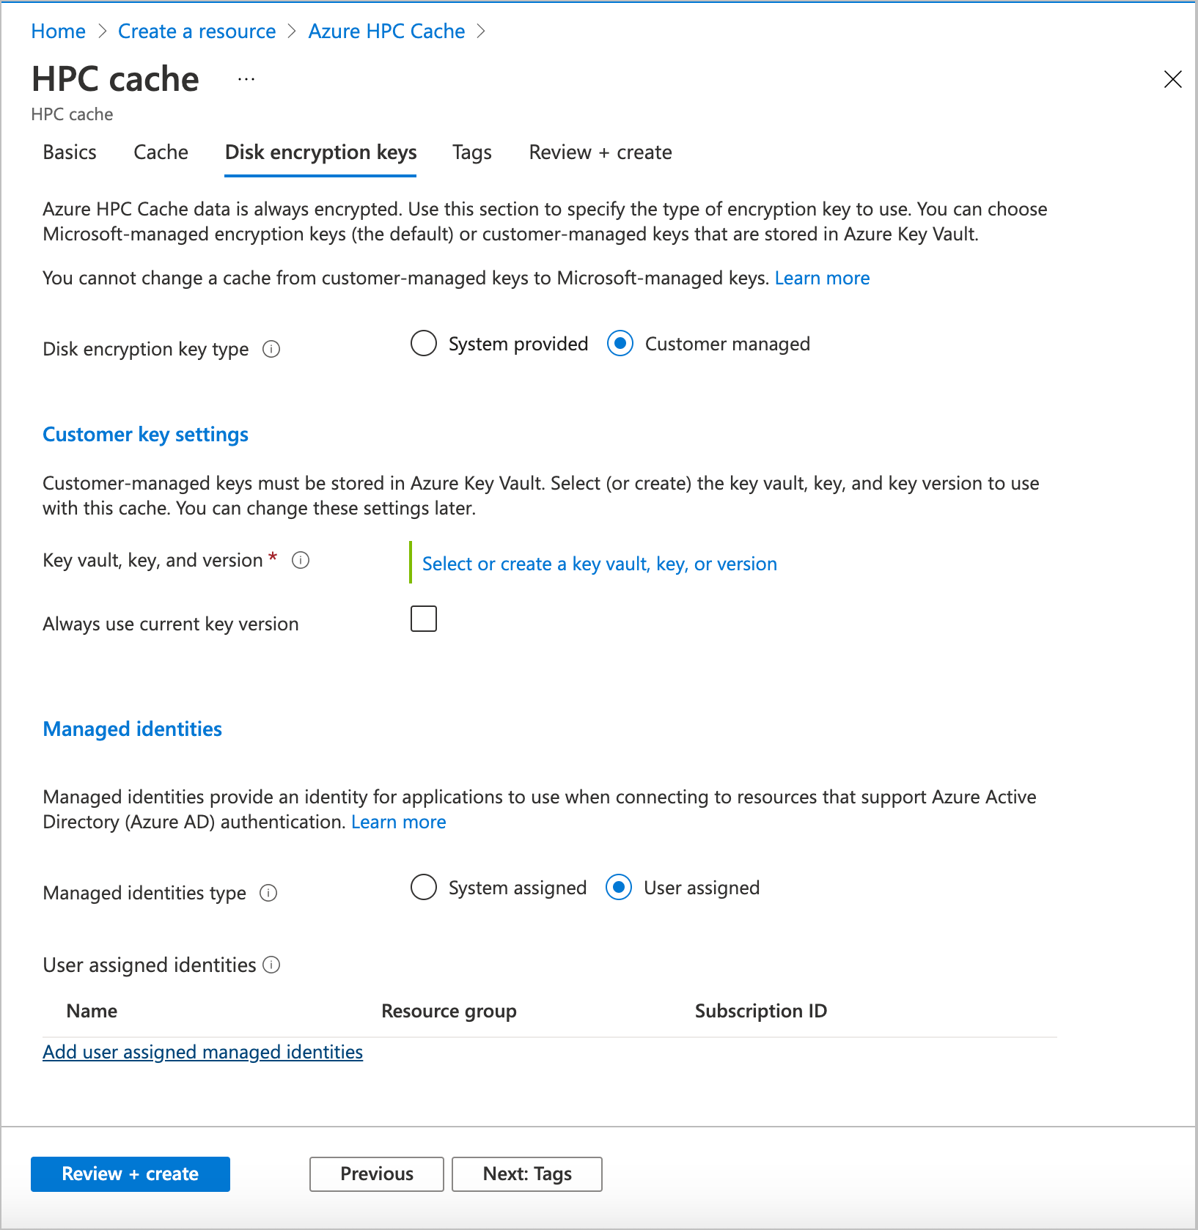Go back using the Previous button

tap(376, 1174)
